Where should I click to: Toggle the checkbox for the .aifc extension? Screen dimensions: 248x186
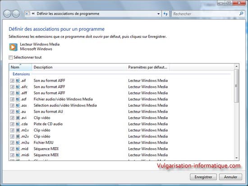pyautogui.click(x=12, y=87)
